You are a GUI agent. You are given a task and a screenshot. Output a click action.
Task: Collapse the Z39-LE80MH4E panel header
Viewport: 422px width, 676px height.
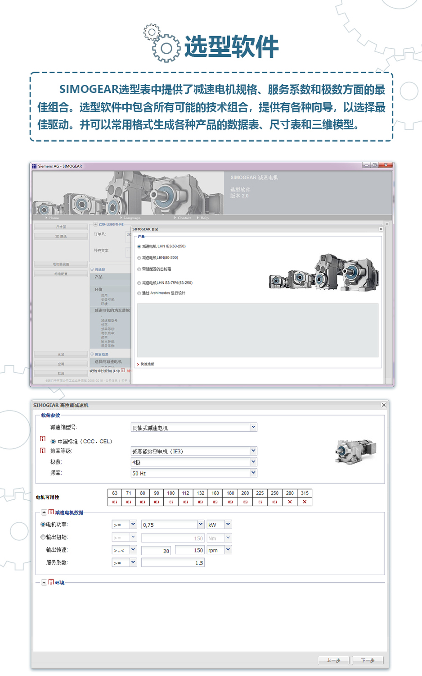95,224
